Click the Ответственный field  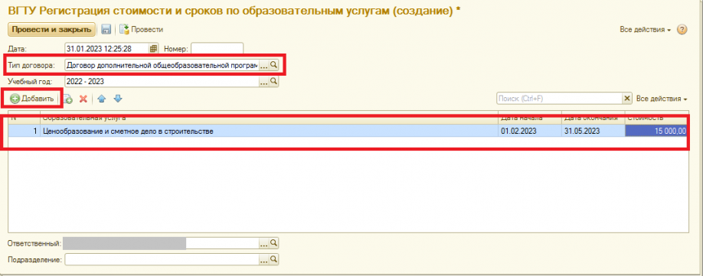click(162, 243)
